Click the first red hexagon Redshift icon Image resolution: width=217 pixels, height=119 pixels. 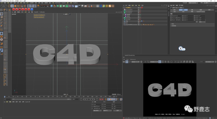click(x=13, y=9)
